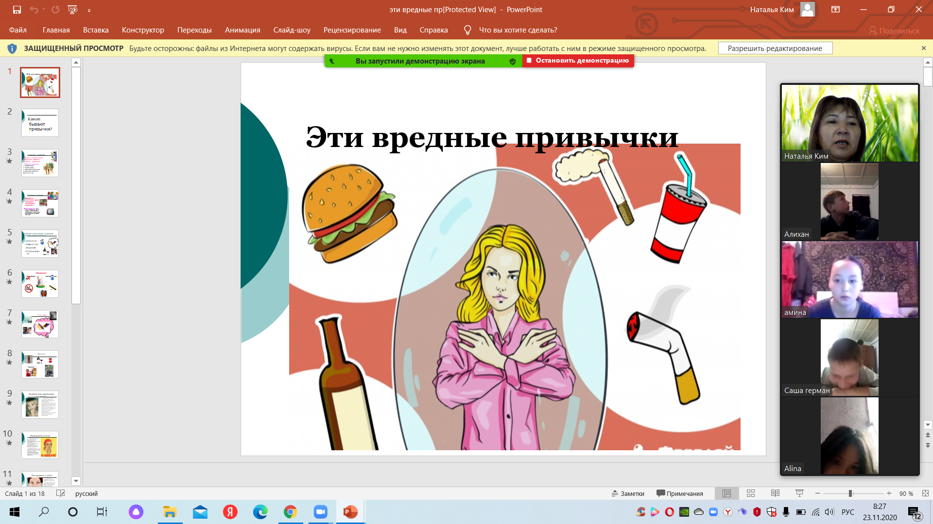Toggle Normal view button
The image size is (933, 524).
[x=726, y=493]
